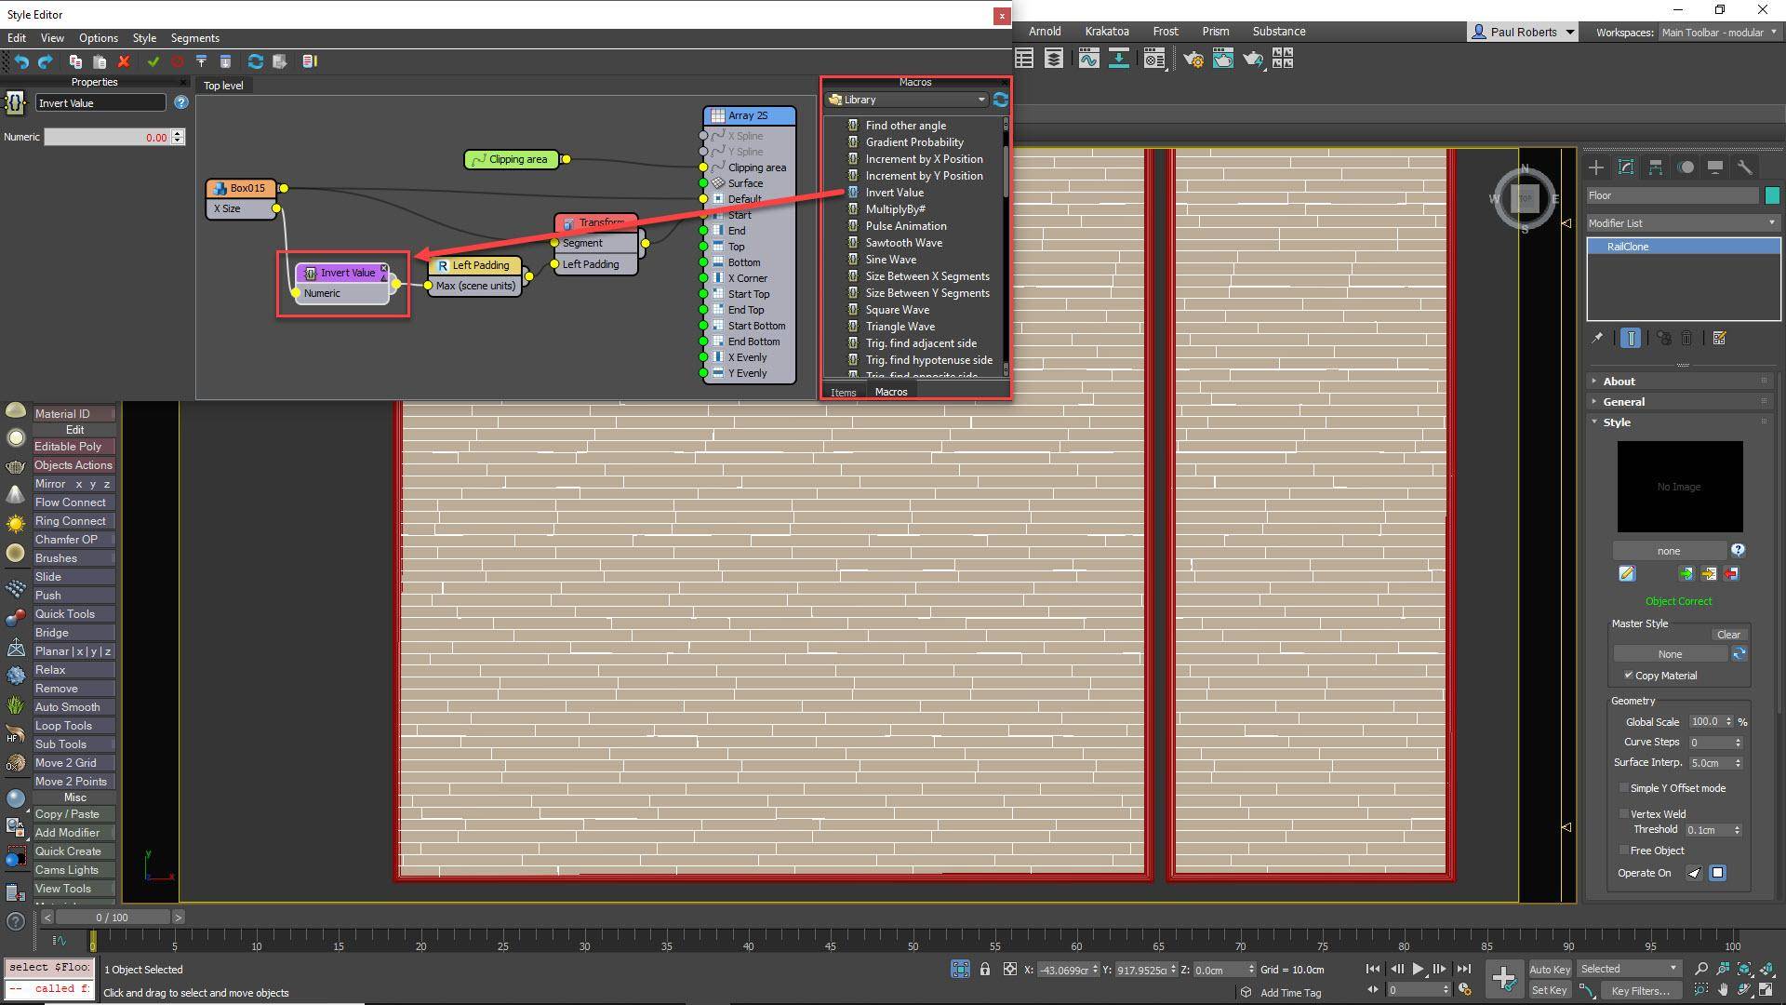Toggle the Copy Material checkbox
1786x1005 pixels.
point(1628,676)
